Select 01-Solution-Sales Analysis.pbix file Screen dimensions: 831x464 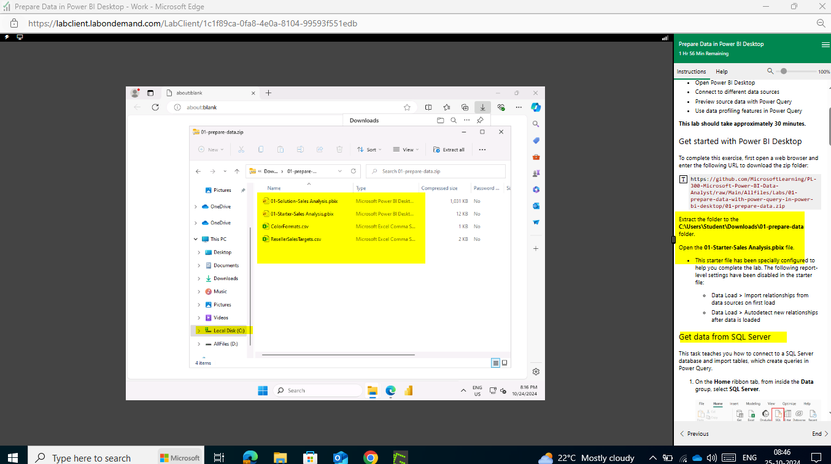click(304, 201)
